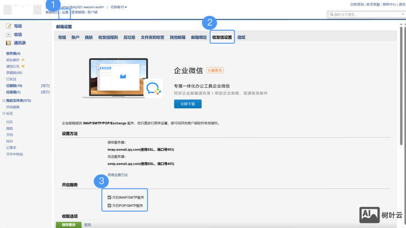Switch to the 信纸 tab

pos(242,37)
